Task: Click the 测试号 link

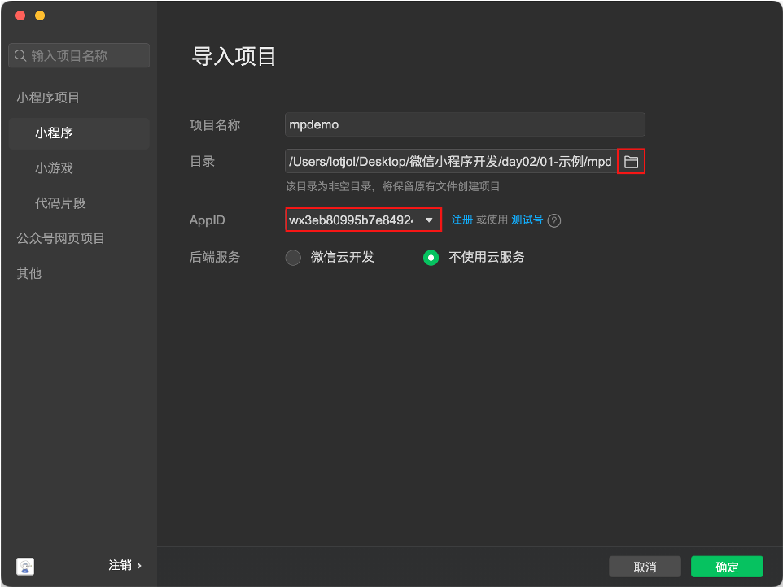Action: pos(527,220)
